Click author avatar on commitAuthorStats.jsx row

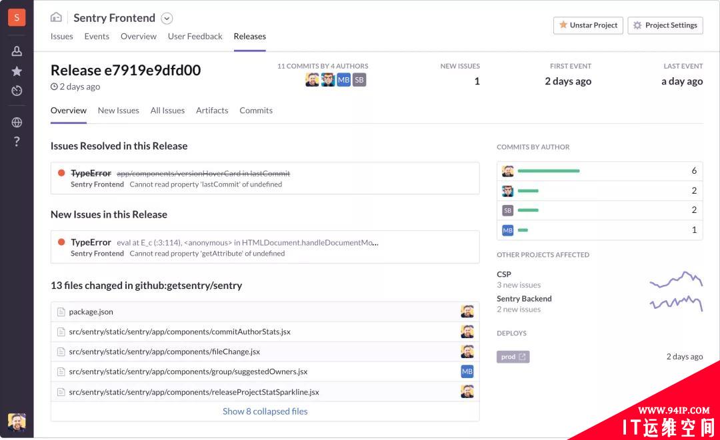click(467, 332)
